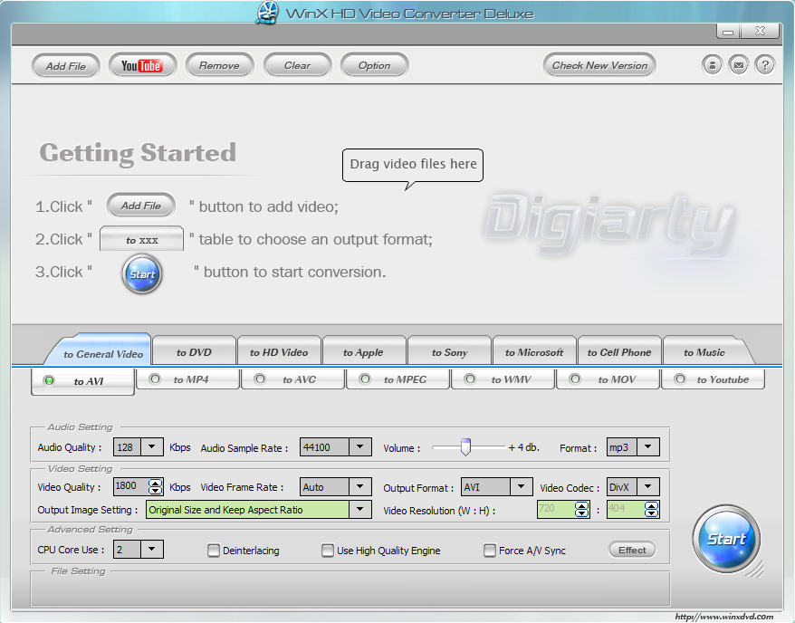Image resolution: width=795 pixels, height=623 pixels.
Task: Open the www.winxdvd.com link
Action: (x=724, y=617)
